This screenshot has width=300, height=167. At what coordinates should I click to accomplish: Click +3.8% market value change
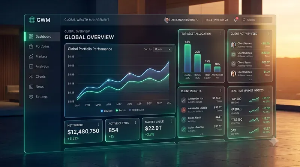click(149, 134)
